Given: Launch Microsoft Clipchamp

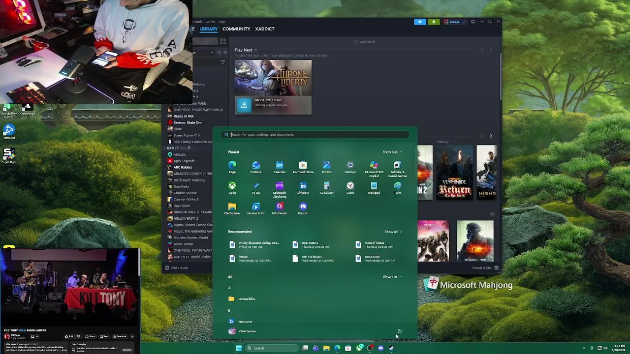Looking at the screenshot, I should pyautogui.click(x=280, y=190).
